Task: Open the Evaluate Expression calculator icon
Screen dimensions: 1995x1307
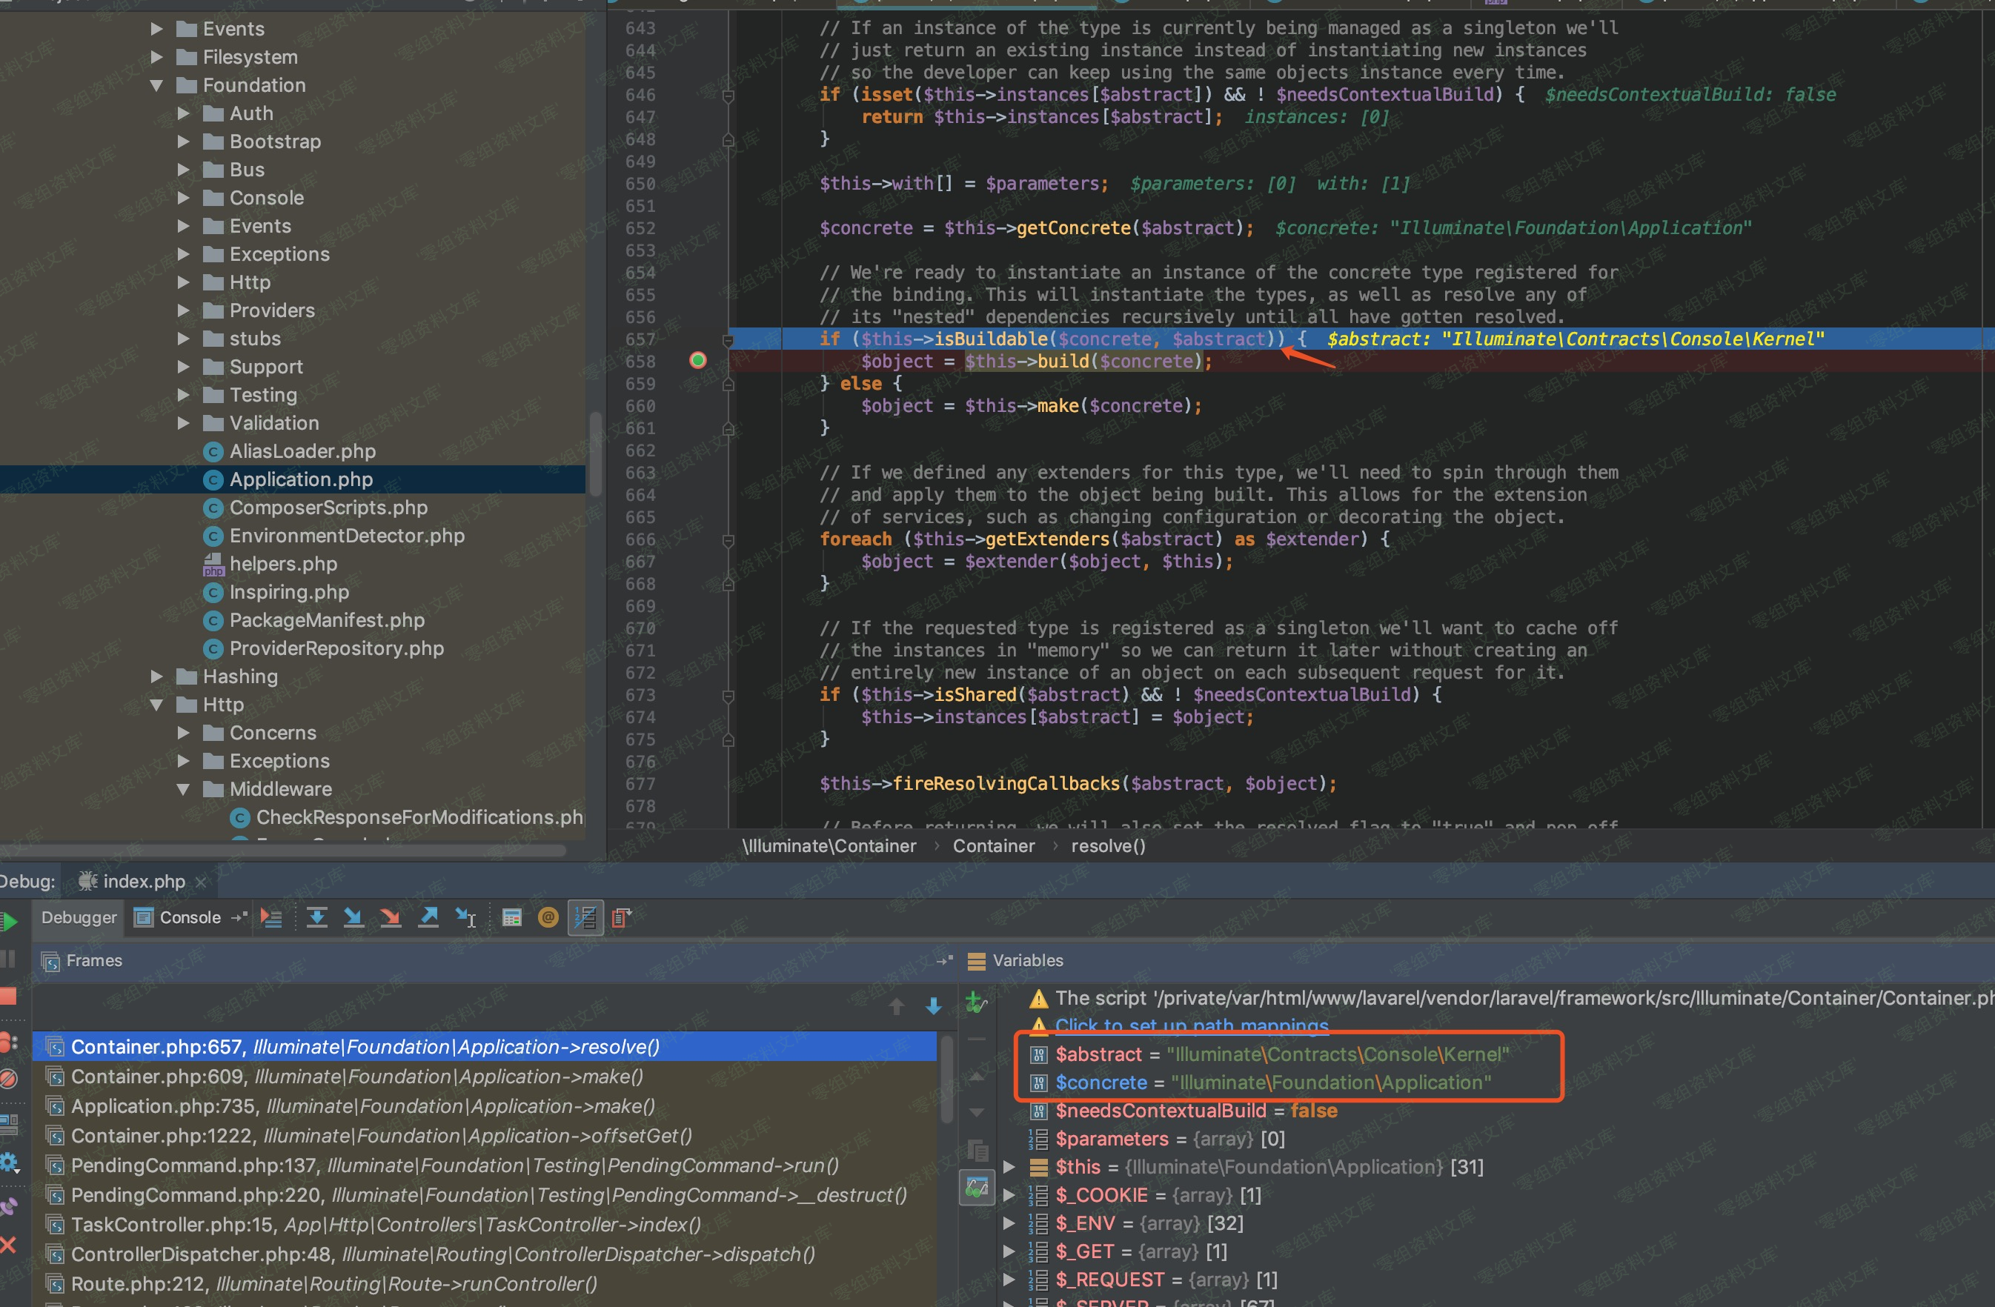Action: coord(512,917)
